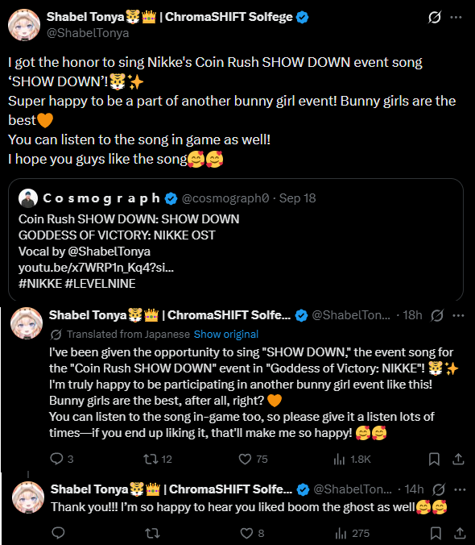Reply to the 14h thank you post
The height and width of the screenshot is (545, 475).
pos(58,533)
